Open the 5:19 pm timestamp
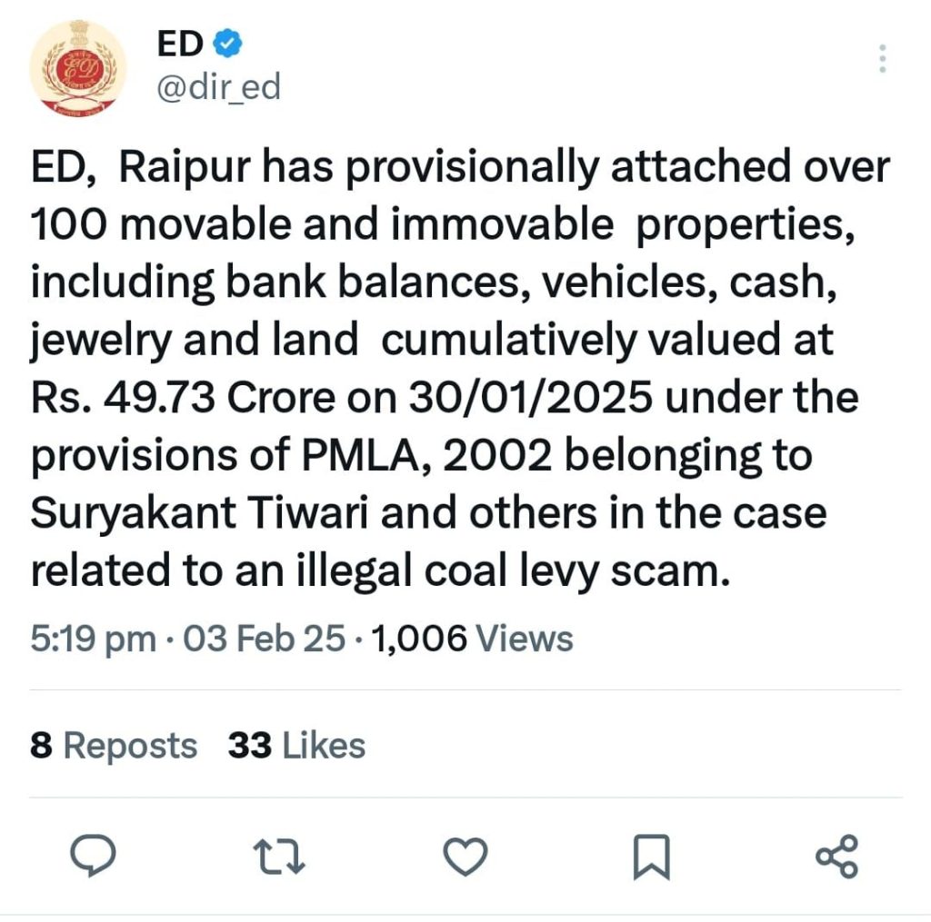This screenshot has width=931, height=922. (x=93, y=639)
